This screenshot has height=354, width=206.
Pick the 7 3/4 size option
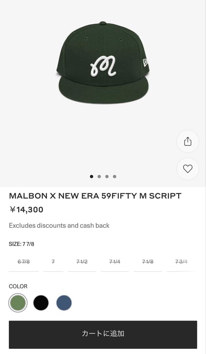(x=181, y=262)
